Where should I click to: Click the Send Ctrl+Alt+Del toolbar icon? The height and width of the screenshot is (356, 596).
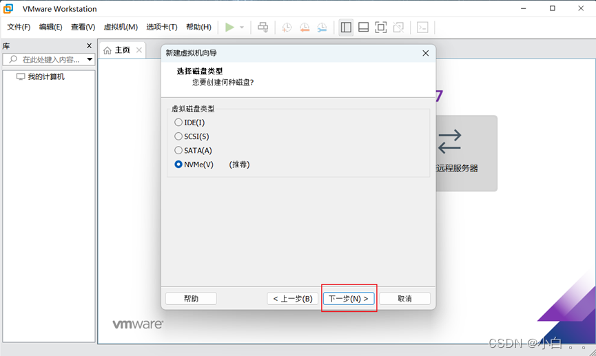coord(263,28)
